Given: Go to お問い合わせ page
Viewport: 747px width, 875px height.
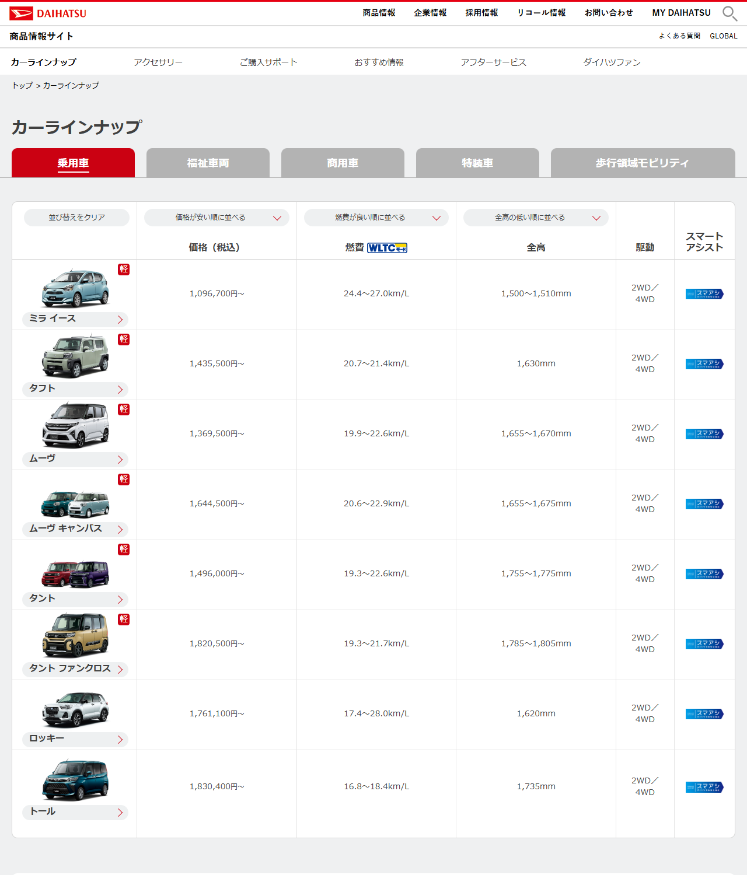Looking at the screenshot, I should [609, 13].
